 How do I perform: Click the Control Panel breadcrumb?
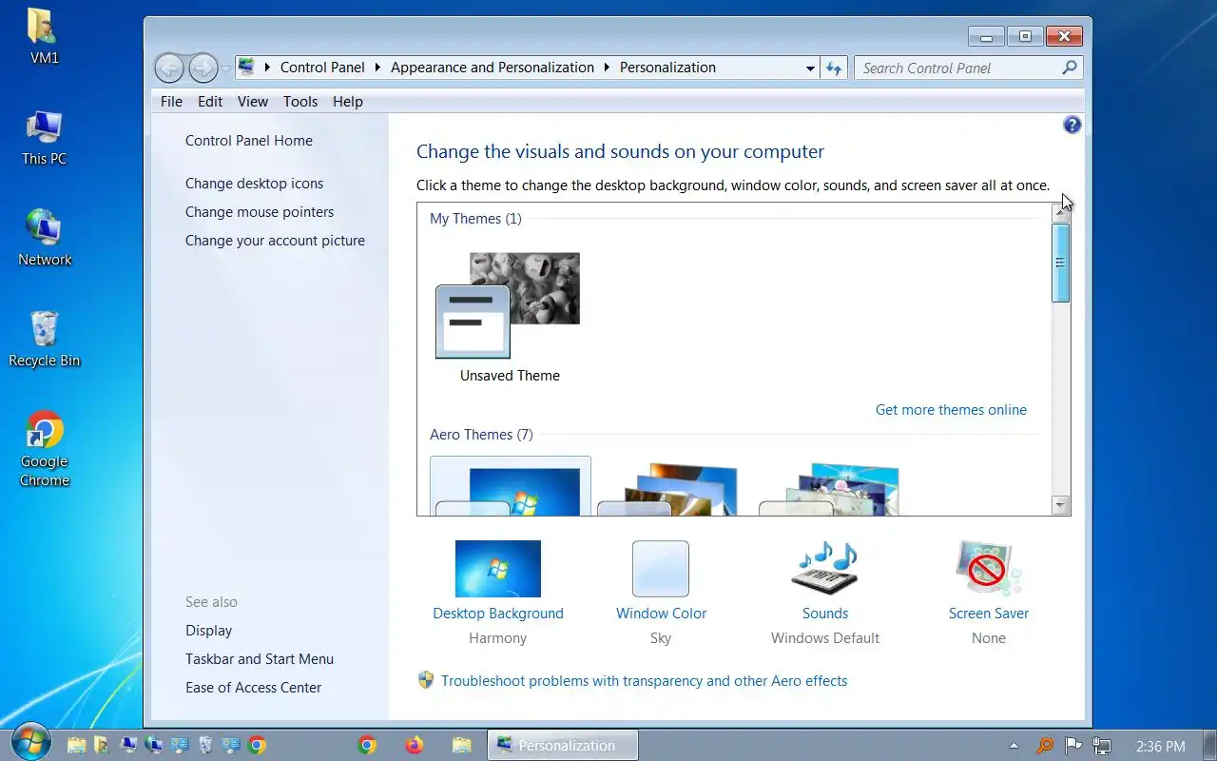tap(322, 68)
